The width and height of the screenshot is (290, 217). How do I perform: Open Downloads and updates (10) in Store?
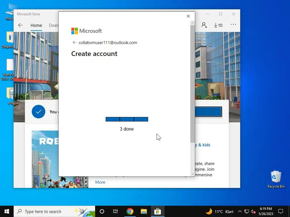[x=218, y=25]
